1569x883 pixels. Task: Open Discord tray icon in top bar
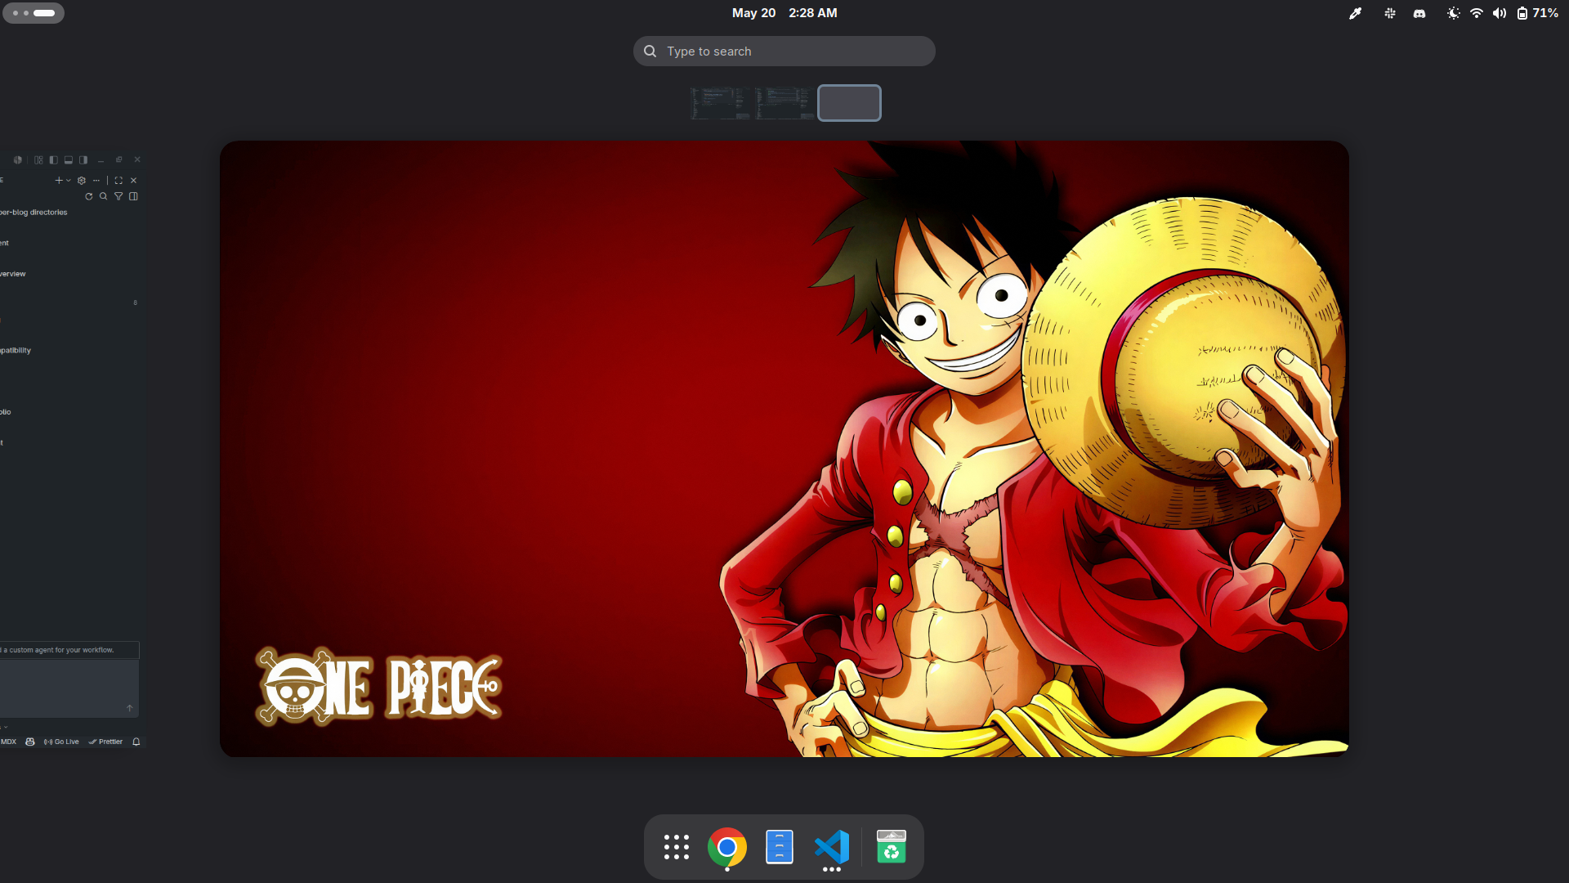coord(1419,13)
